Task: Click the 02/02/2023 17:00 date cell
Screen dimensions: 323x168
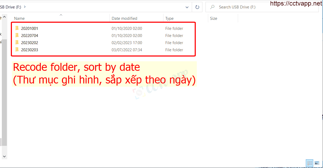Action: (x=127, y=43)
